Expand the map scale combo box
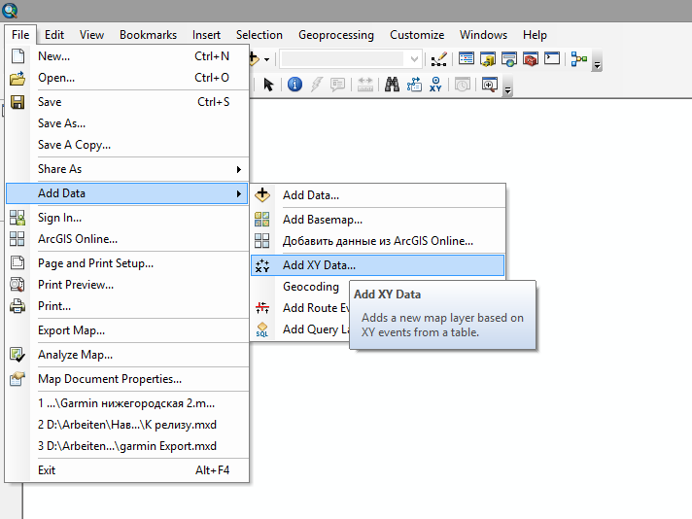692x519 pixels. (x=415, y=60)
